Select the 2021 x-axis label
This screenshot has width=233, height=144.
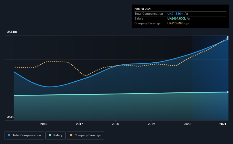(223, 124)
